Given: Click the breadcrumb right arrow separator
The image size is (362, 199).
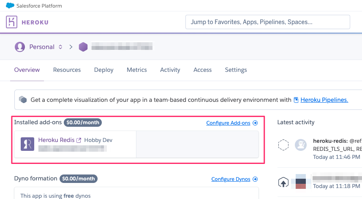Looking at the screenshot, I should [71, 47].
